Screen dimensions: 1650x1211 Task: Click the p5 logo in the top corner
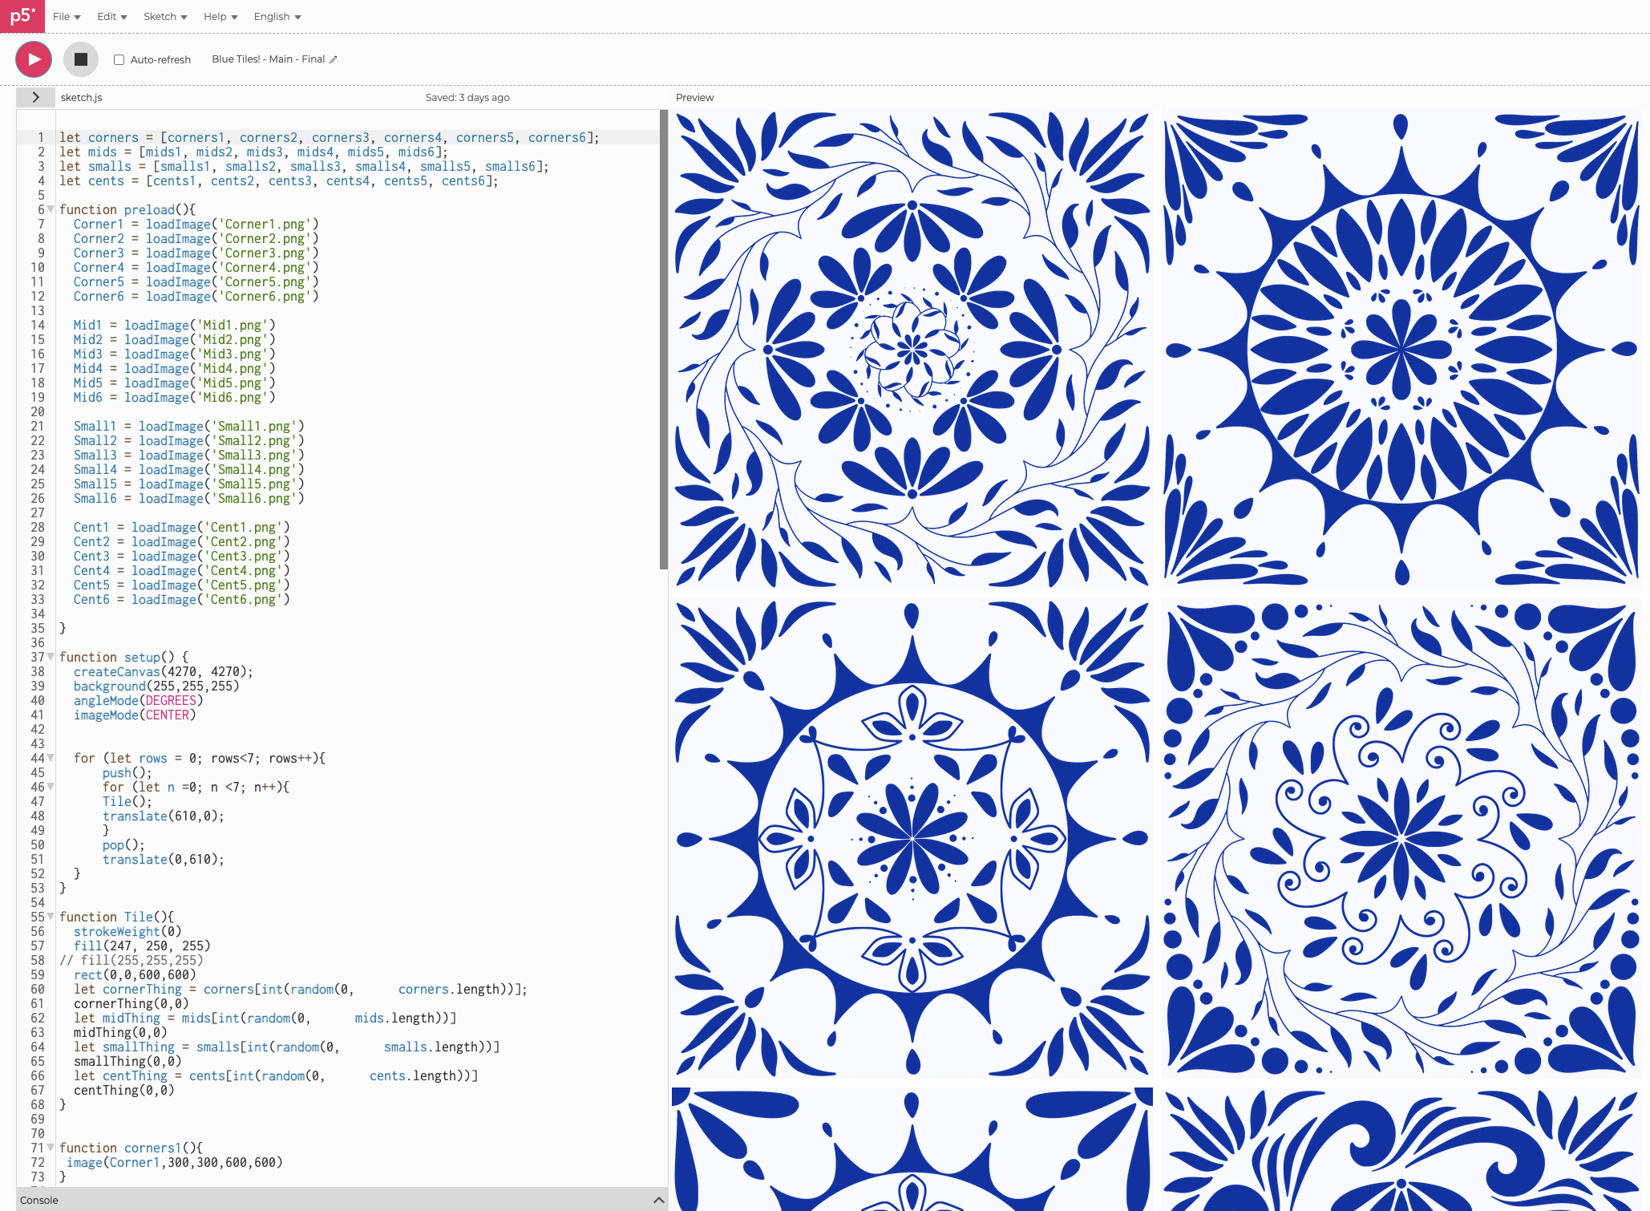22,15
